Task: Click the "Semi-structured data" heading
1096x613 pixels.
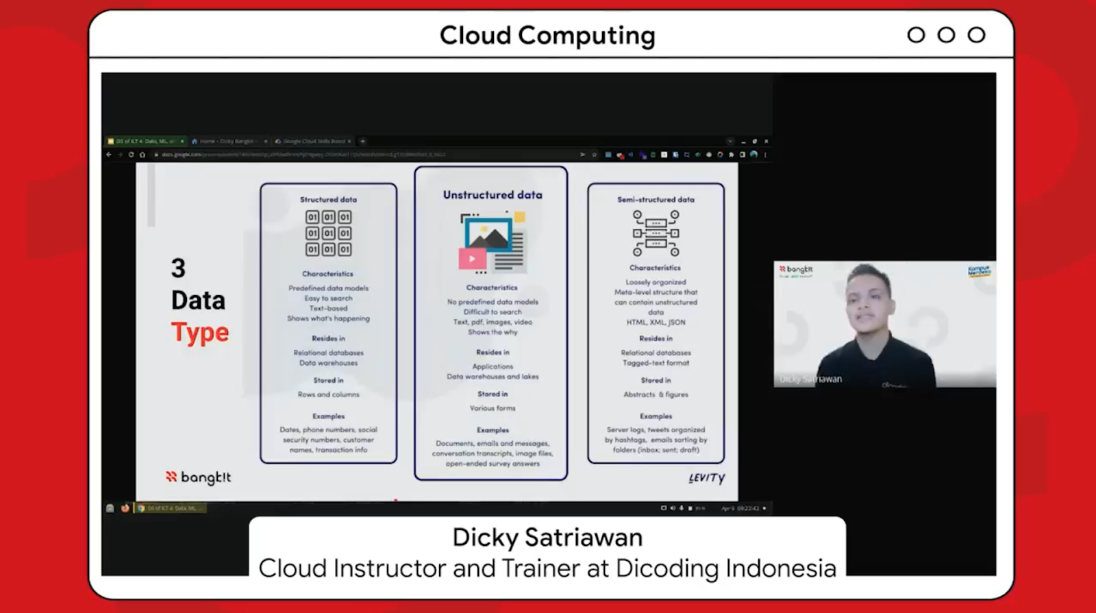Action: coord(656,199)
